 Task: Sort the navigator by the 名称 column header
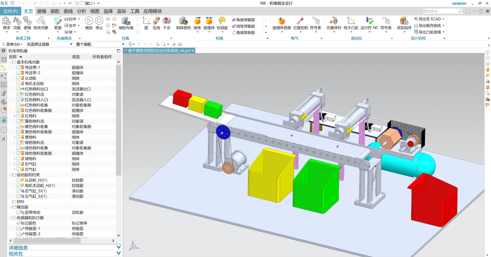coord(40,57)
